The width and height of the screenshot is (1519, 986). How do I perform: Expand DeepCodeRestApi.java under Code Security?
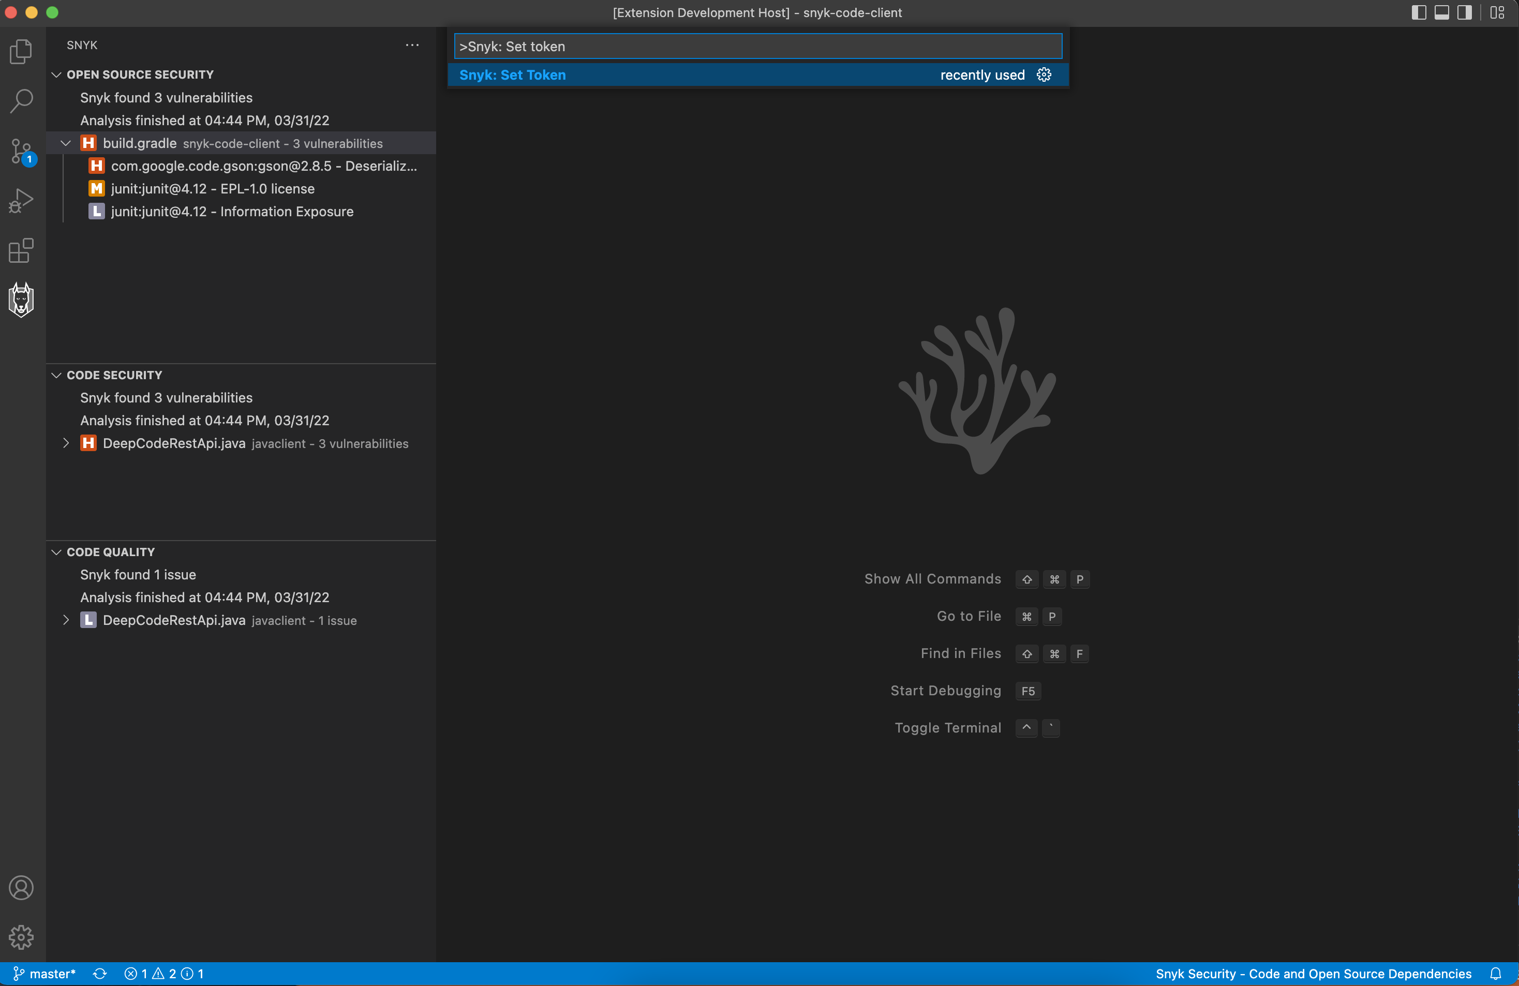66,443
